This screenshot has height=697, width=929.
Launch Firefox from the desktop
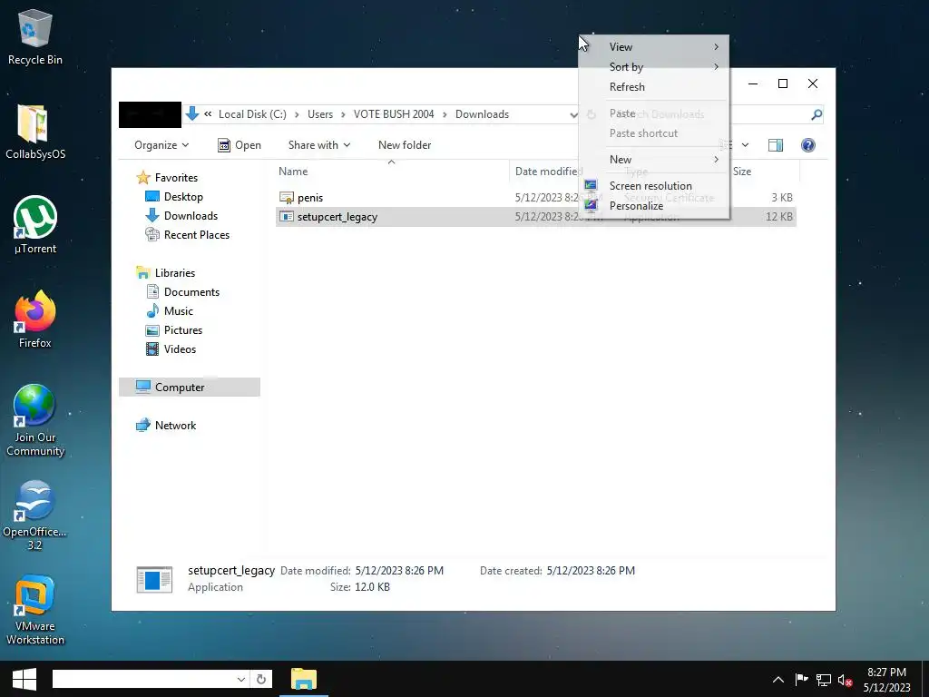coord(35,320)
